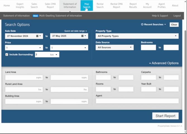Switch to the Map Search tab
The width and height of the screenshot is (187, 134).
[87, 6]
